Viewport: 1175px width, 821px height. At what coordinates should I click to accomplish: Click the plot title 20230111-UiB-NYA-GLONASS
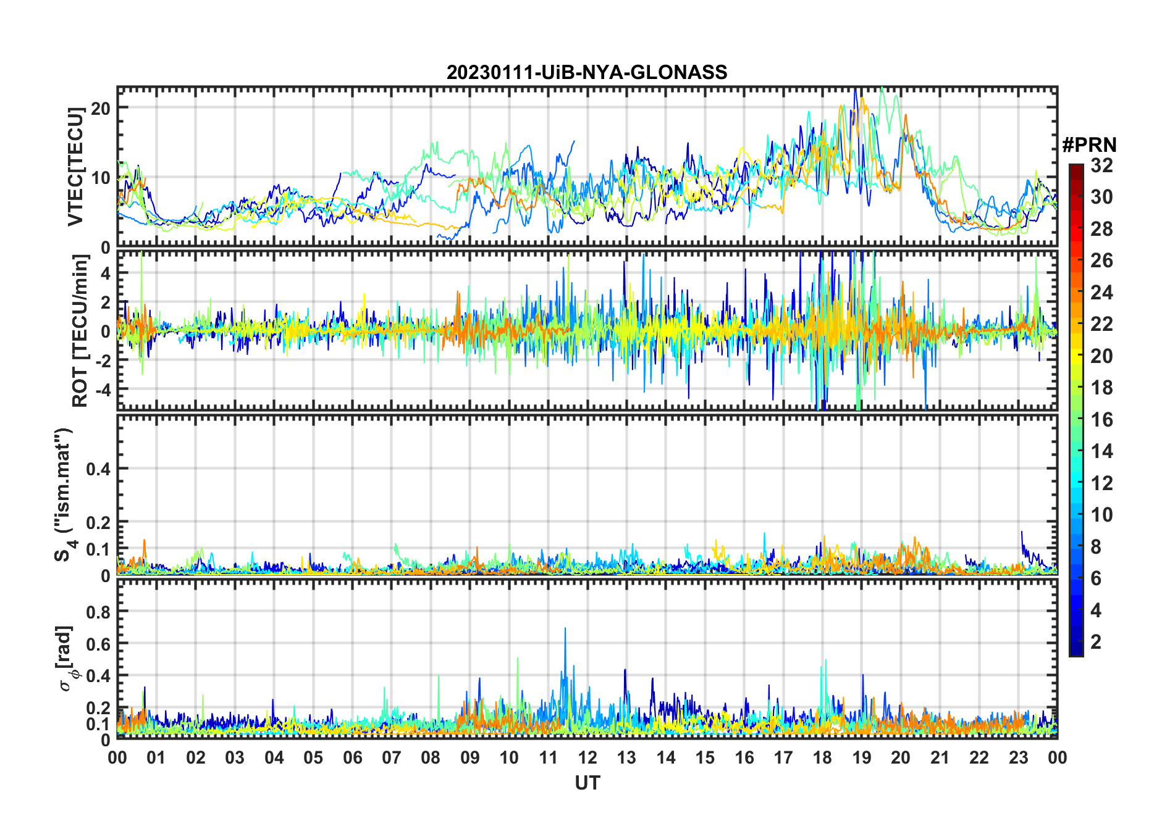[x=587, y=73]
